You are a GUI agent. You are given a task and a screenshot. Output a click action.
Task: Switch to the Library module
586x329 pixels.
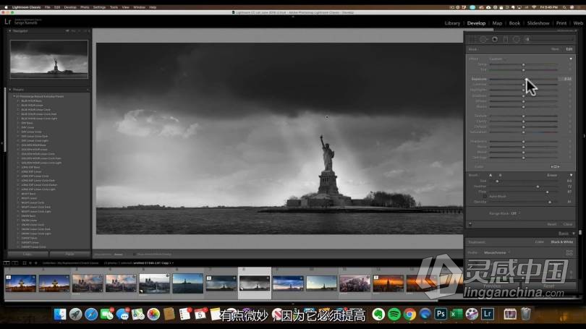(452, 23)
